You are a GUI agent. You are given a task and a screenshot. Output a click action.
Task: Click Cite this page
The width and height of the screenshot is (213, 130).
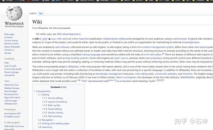coord(11,101)
